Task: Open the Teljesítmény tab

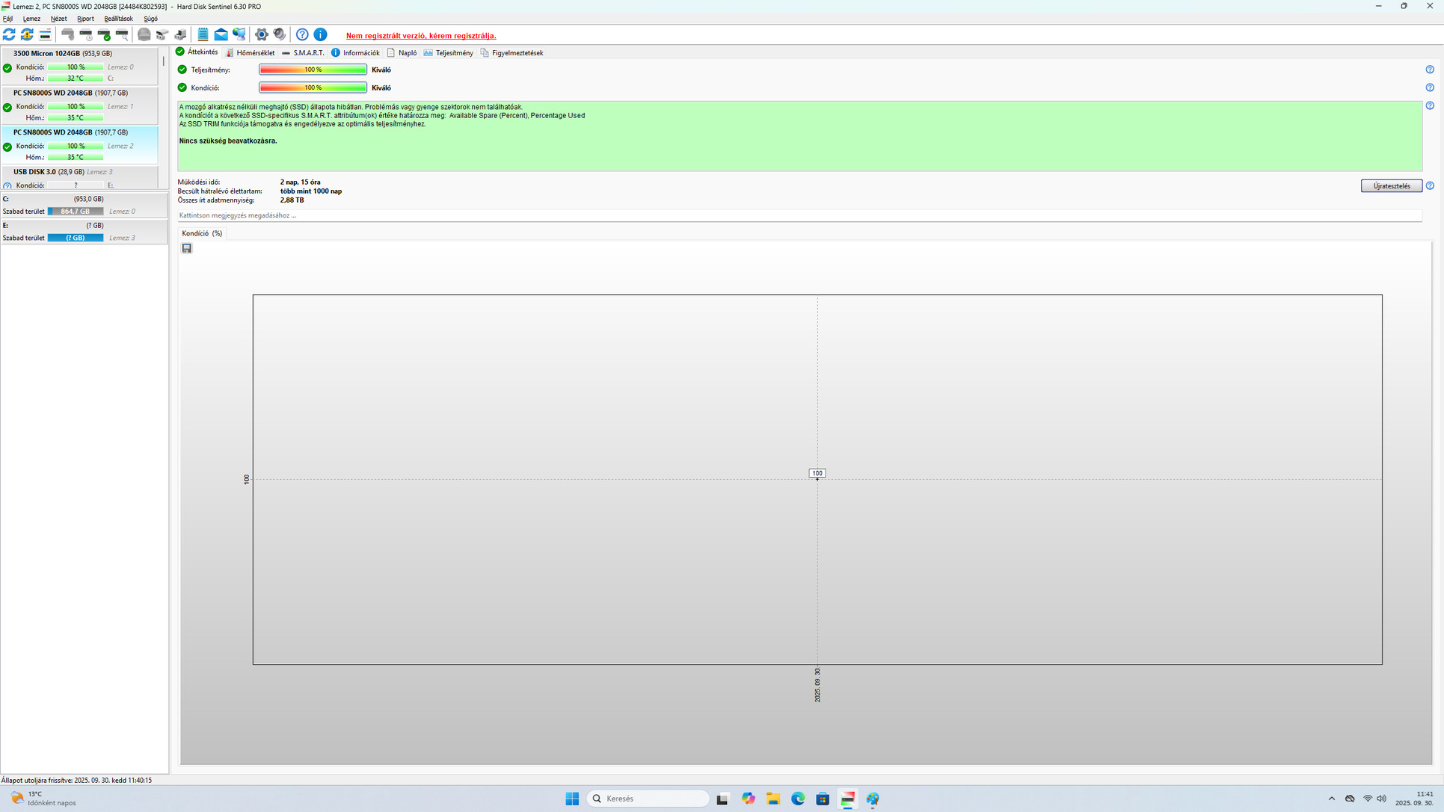Action: pyautogui.click(x=449, y=53)
